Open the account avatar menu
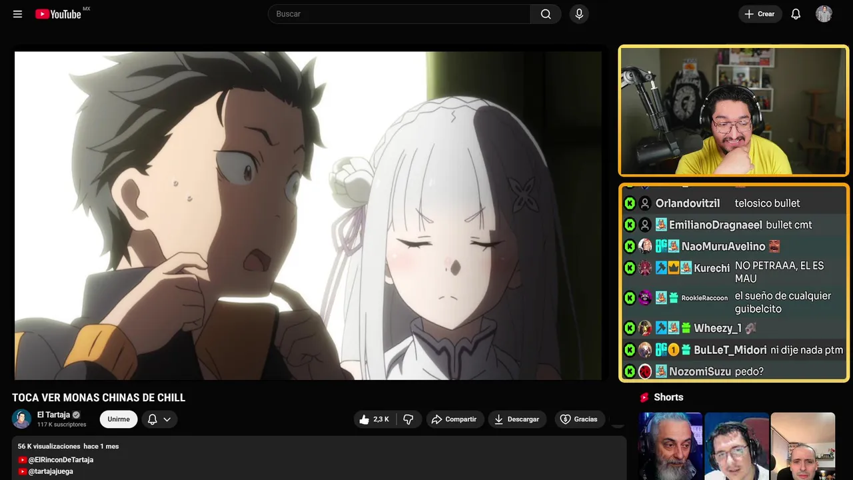This screenshot has width=853, height=480. [824, 14]
